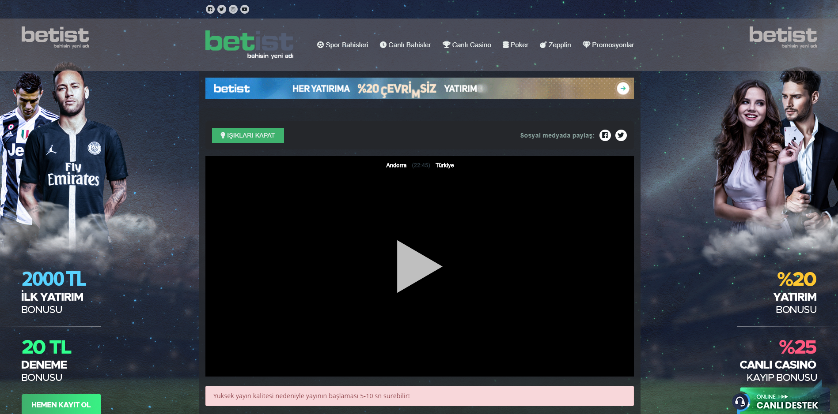Share on Facebook beside Sosyal medyada paylaş
Screen dimensions: 838x414
(605, 135)
